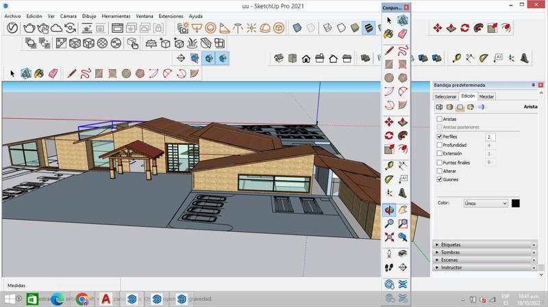Viewport: 548px width, 307px height.
Task: Enable the Profundidad checkbox
Action: 439,145
